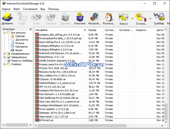Click categories panel scroll left arrow
The image size is (170, 129).
pyautogui.click(x=4, y=125)
